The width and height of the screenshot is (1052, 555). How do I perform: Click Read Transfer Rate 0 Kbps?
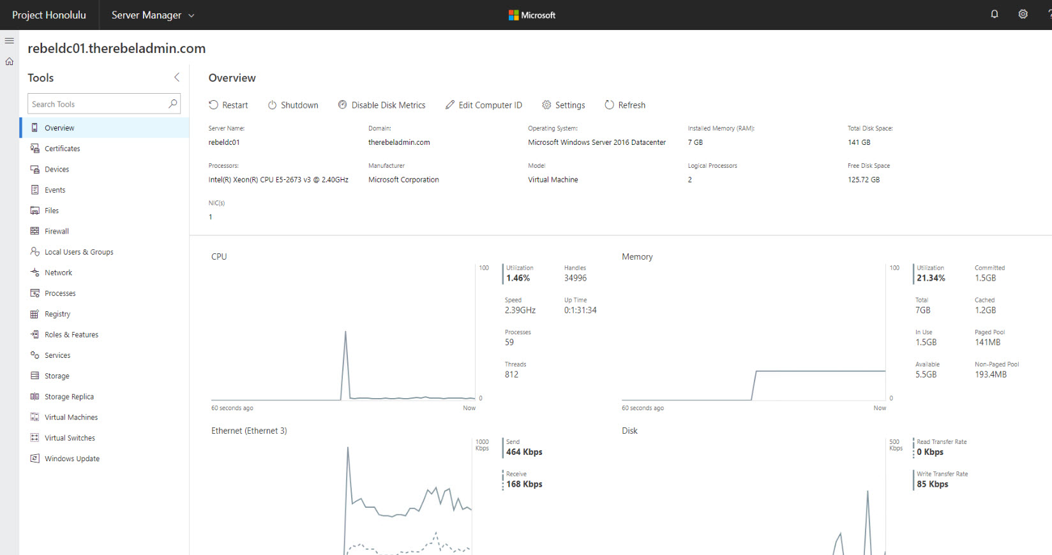point(930,452)
